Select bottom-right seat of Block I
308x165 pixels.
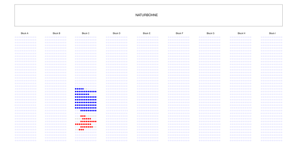coord(281,140)
